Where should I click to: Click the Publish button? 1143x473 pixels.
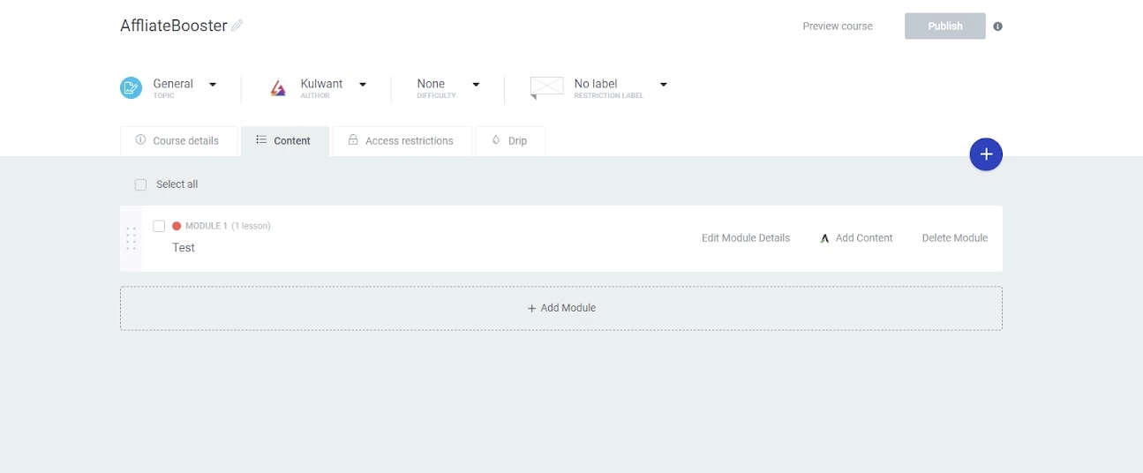click(x=945, y=26)
